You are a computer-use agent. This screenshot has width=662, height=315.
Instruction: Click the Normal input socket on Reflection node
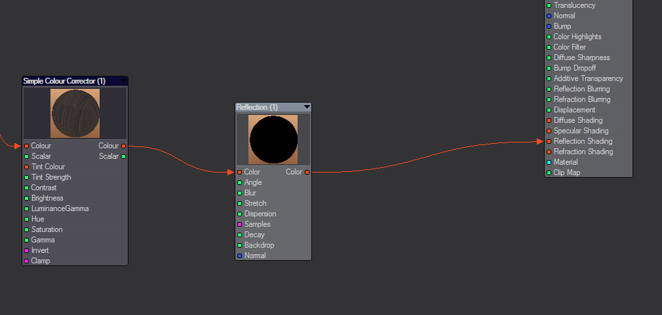[x=240, y=256]
